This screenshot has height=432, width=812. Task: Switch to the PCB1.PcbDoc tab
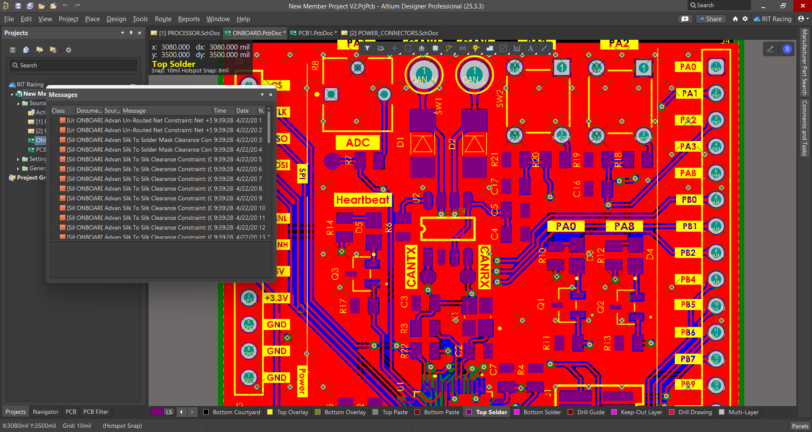tap(313, 33)
